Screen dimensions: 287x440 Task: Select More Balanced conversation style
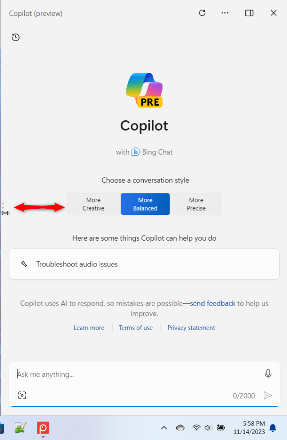[x=145, y=204]
